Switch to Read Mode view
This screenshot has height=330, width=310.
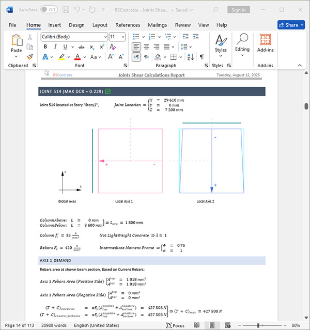196,325
